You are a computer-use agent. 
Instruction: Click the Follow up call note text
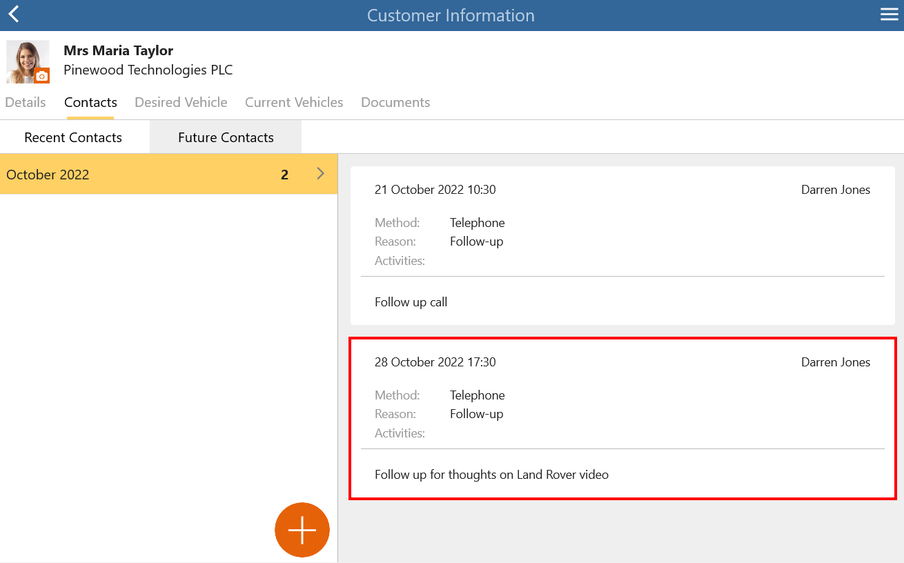(411, 302)
